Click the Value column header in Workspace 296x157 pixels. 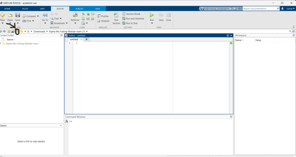pos(264,40)
